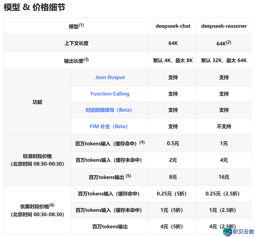
Task: Click the 上下文长度 row label
Action: (76, 43)
